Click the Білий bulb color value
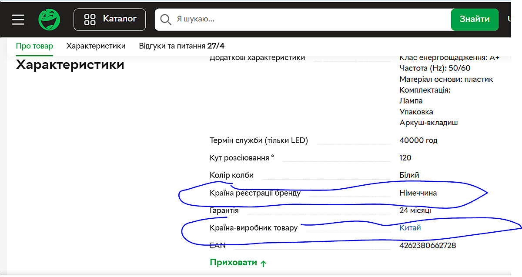The image size is (522, 277). pyautogui.click(x=409, y=175)
